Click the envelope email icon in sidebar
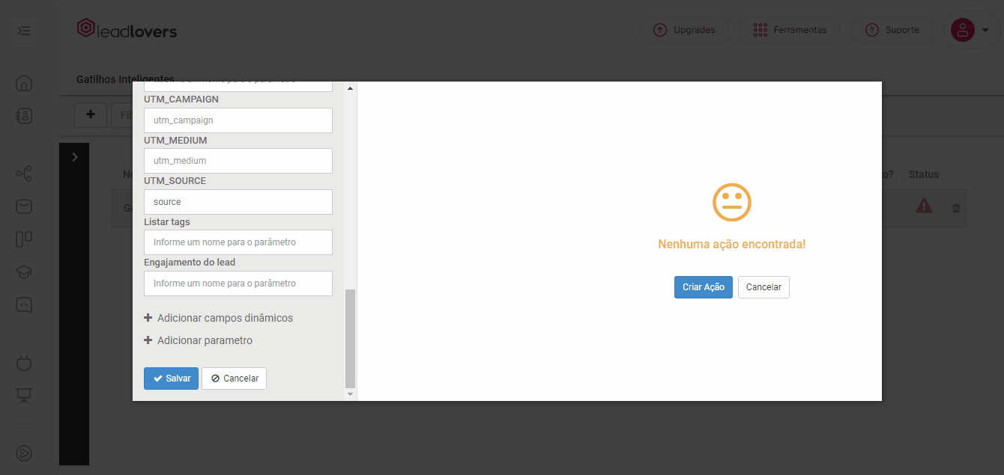The width and height of the screenshot is (1004, 475). coord(24,206)
